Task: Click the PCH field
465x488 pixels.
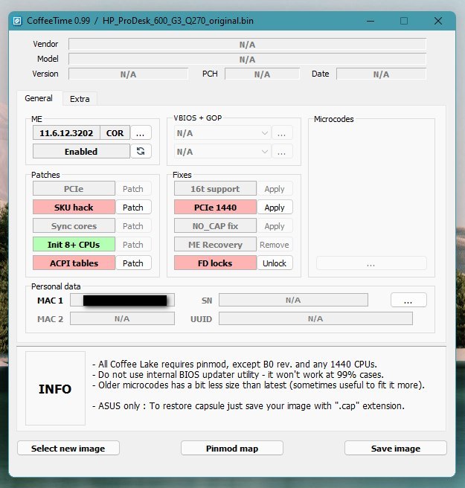Action: pyautogui.click(x=262, y=74)
